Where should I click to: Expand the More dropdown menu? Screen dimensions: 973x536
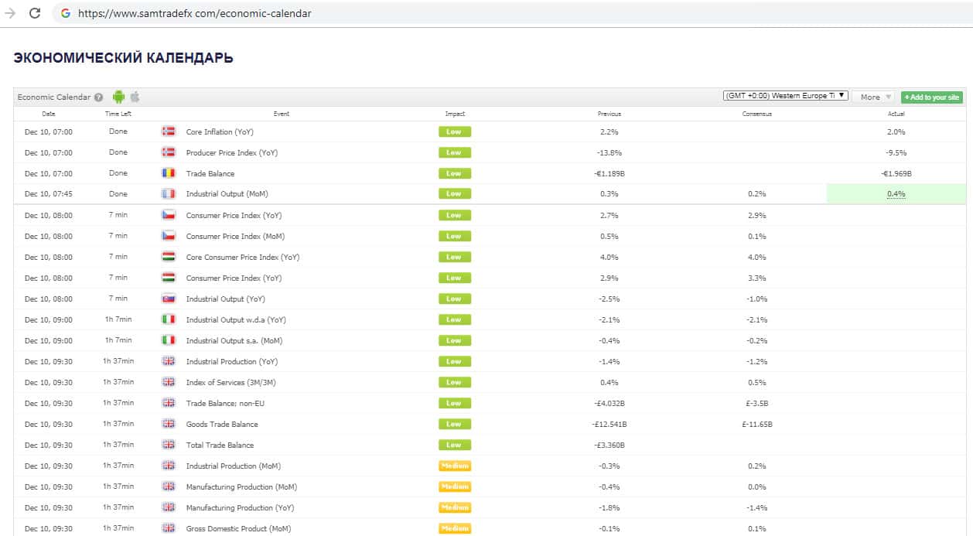pyautogui.click(x=875, y=97)
